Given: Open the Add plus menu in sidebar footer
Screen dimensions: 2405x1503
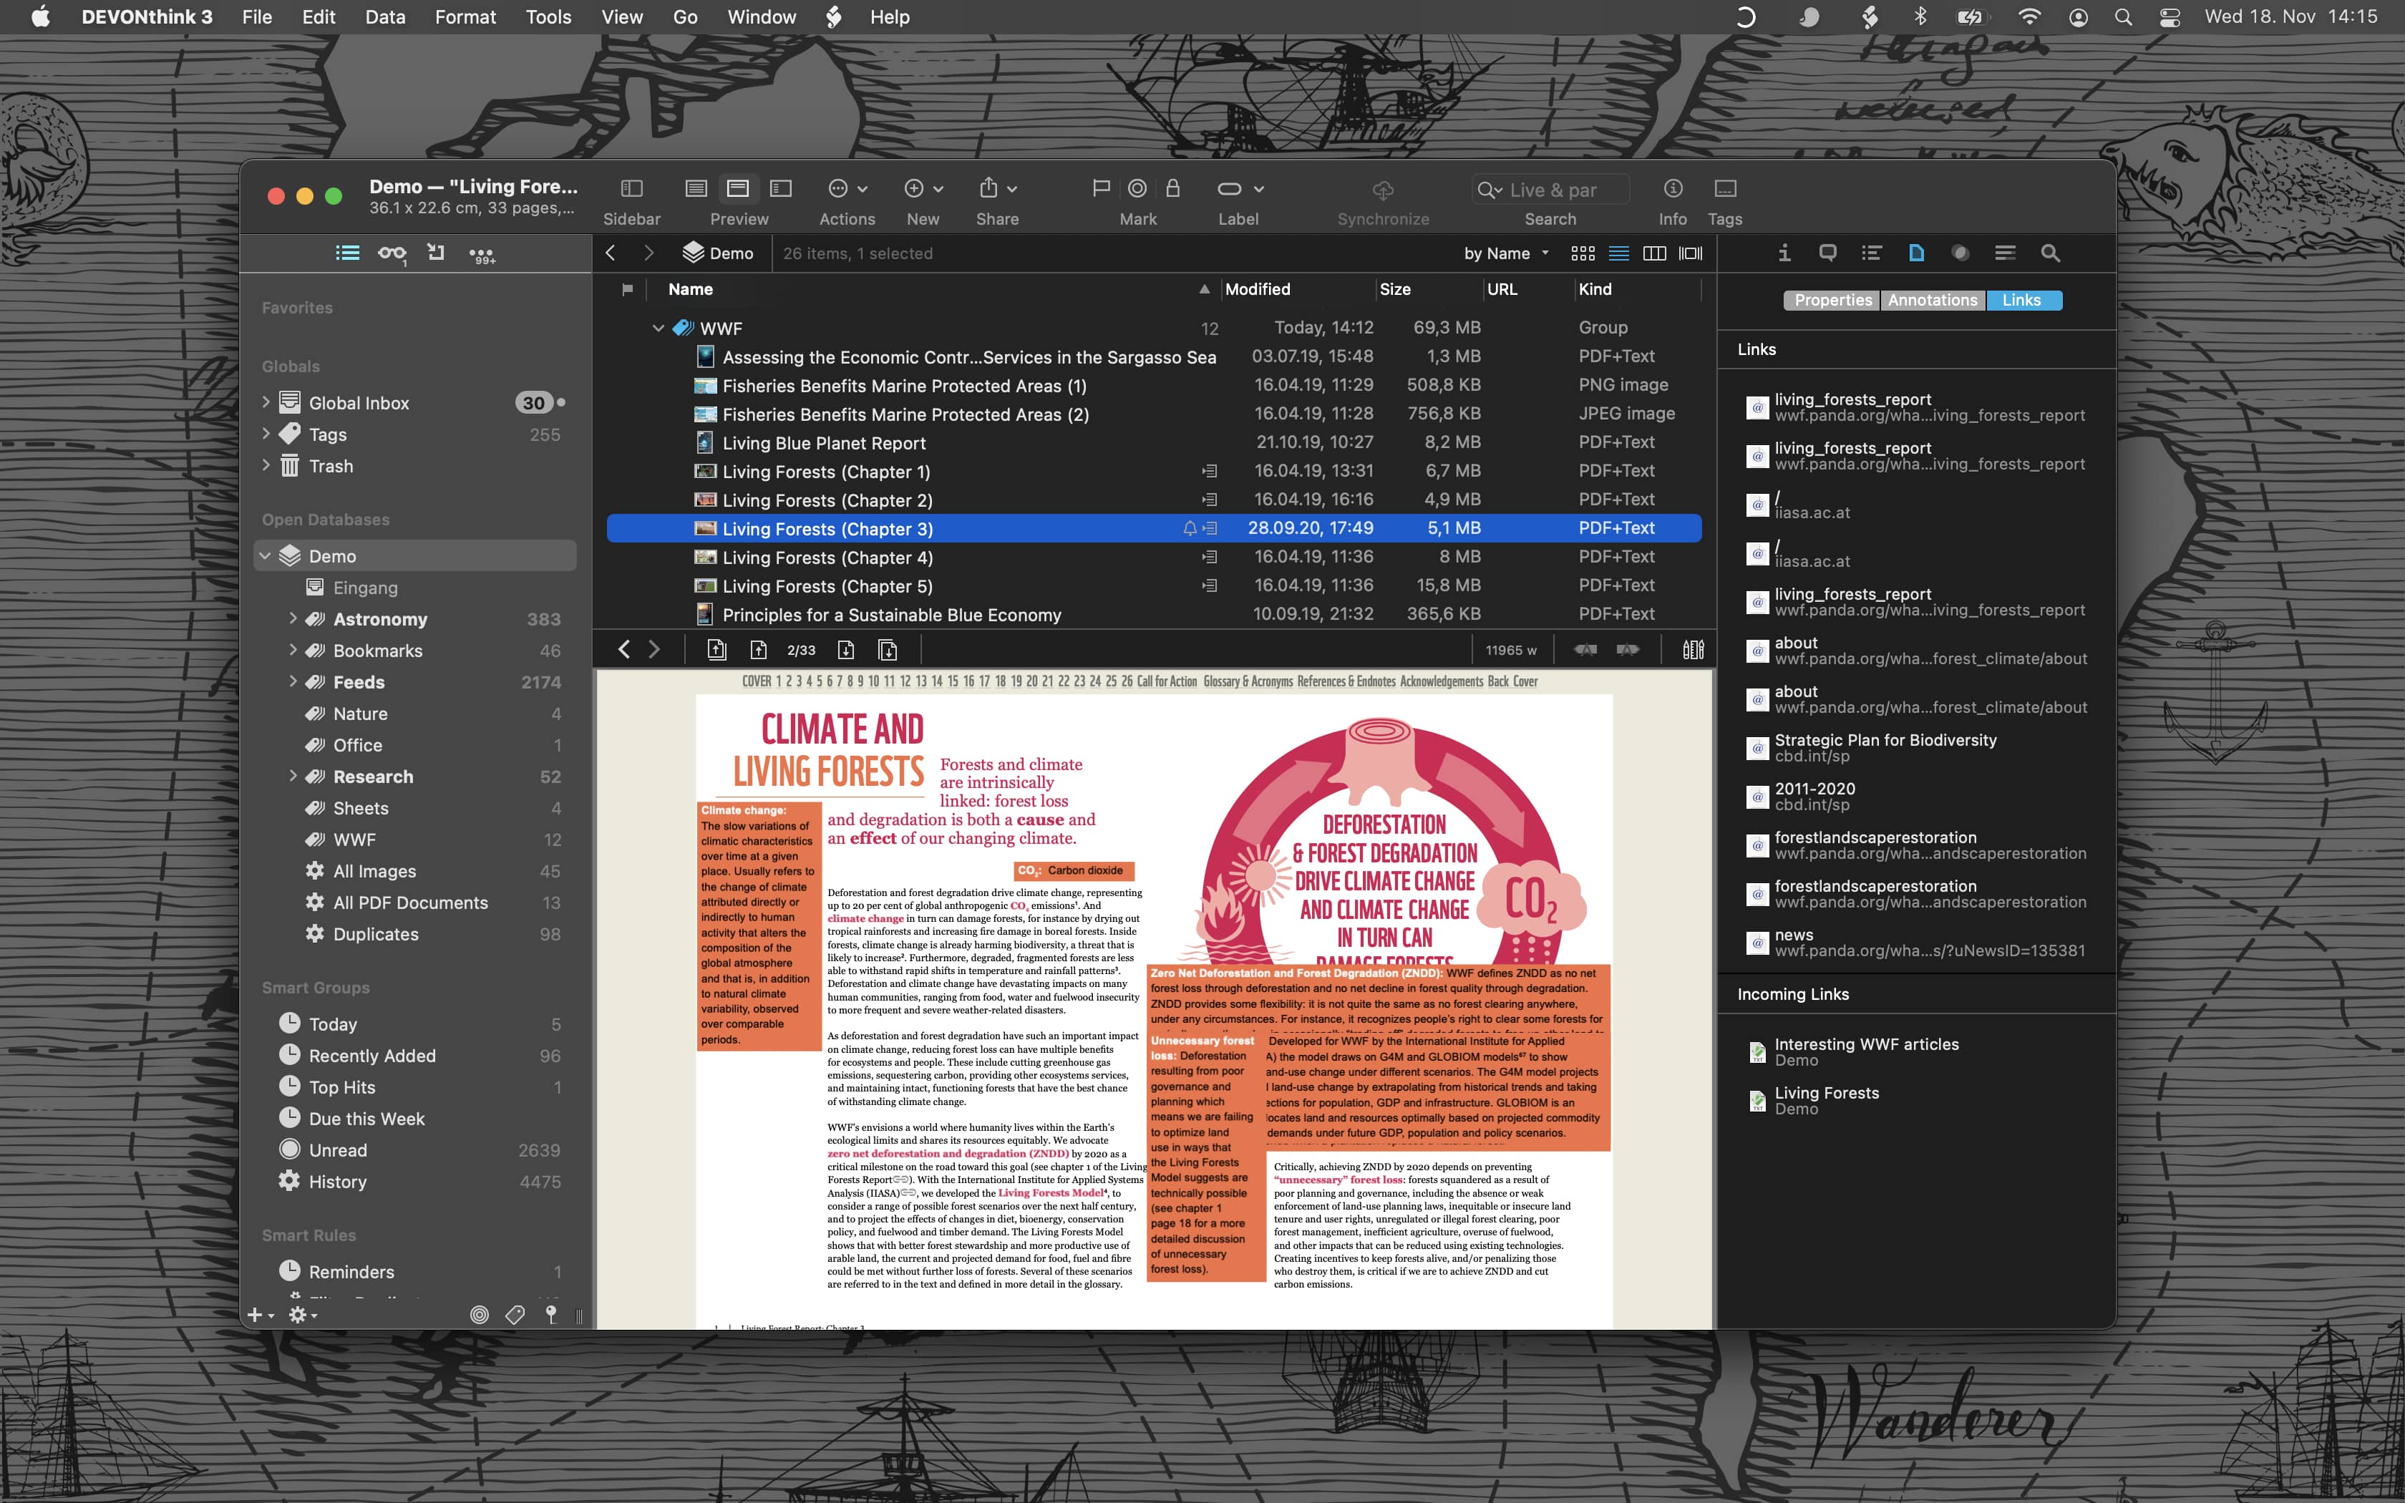Looking at the screenshot, I should [259, 1315].
